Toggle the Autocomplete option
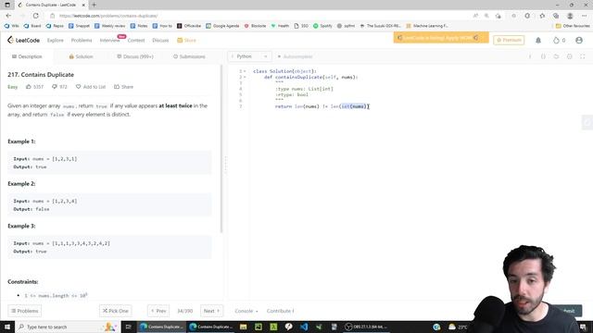The height and width of the screenshot is (333, 593). click(x=295, y=56)
